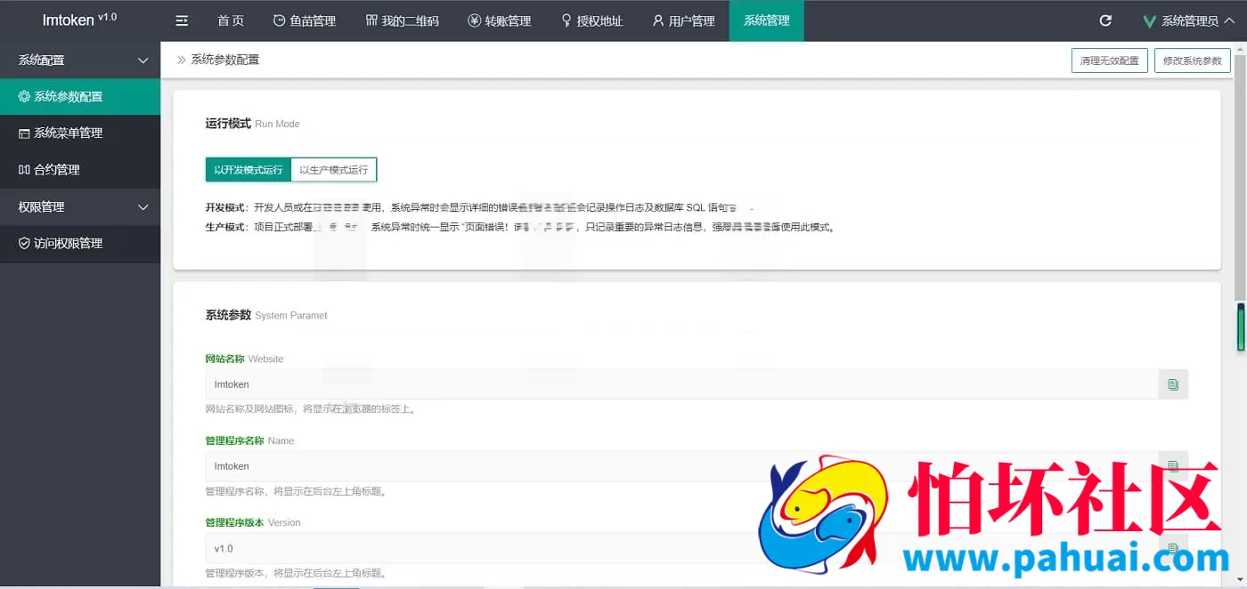Open the 授权地址 top menu
The image size is (1247, 589).
pyautogui.click(x=592, y=20)
